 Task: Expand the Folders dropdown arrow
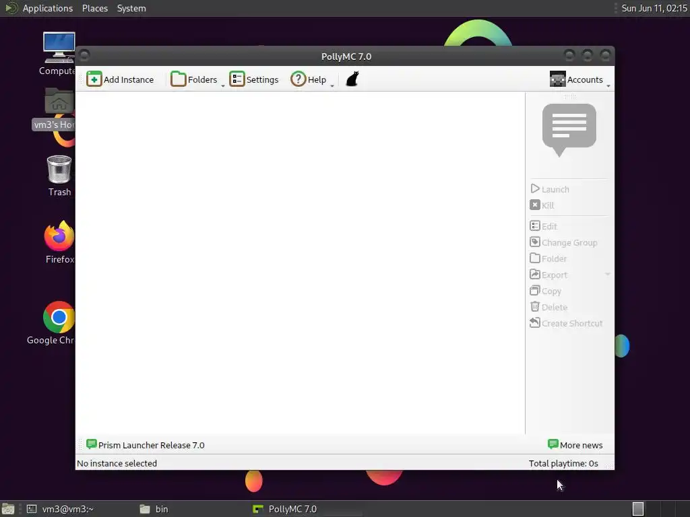(x=222, y=85)
